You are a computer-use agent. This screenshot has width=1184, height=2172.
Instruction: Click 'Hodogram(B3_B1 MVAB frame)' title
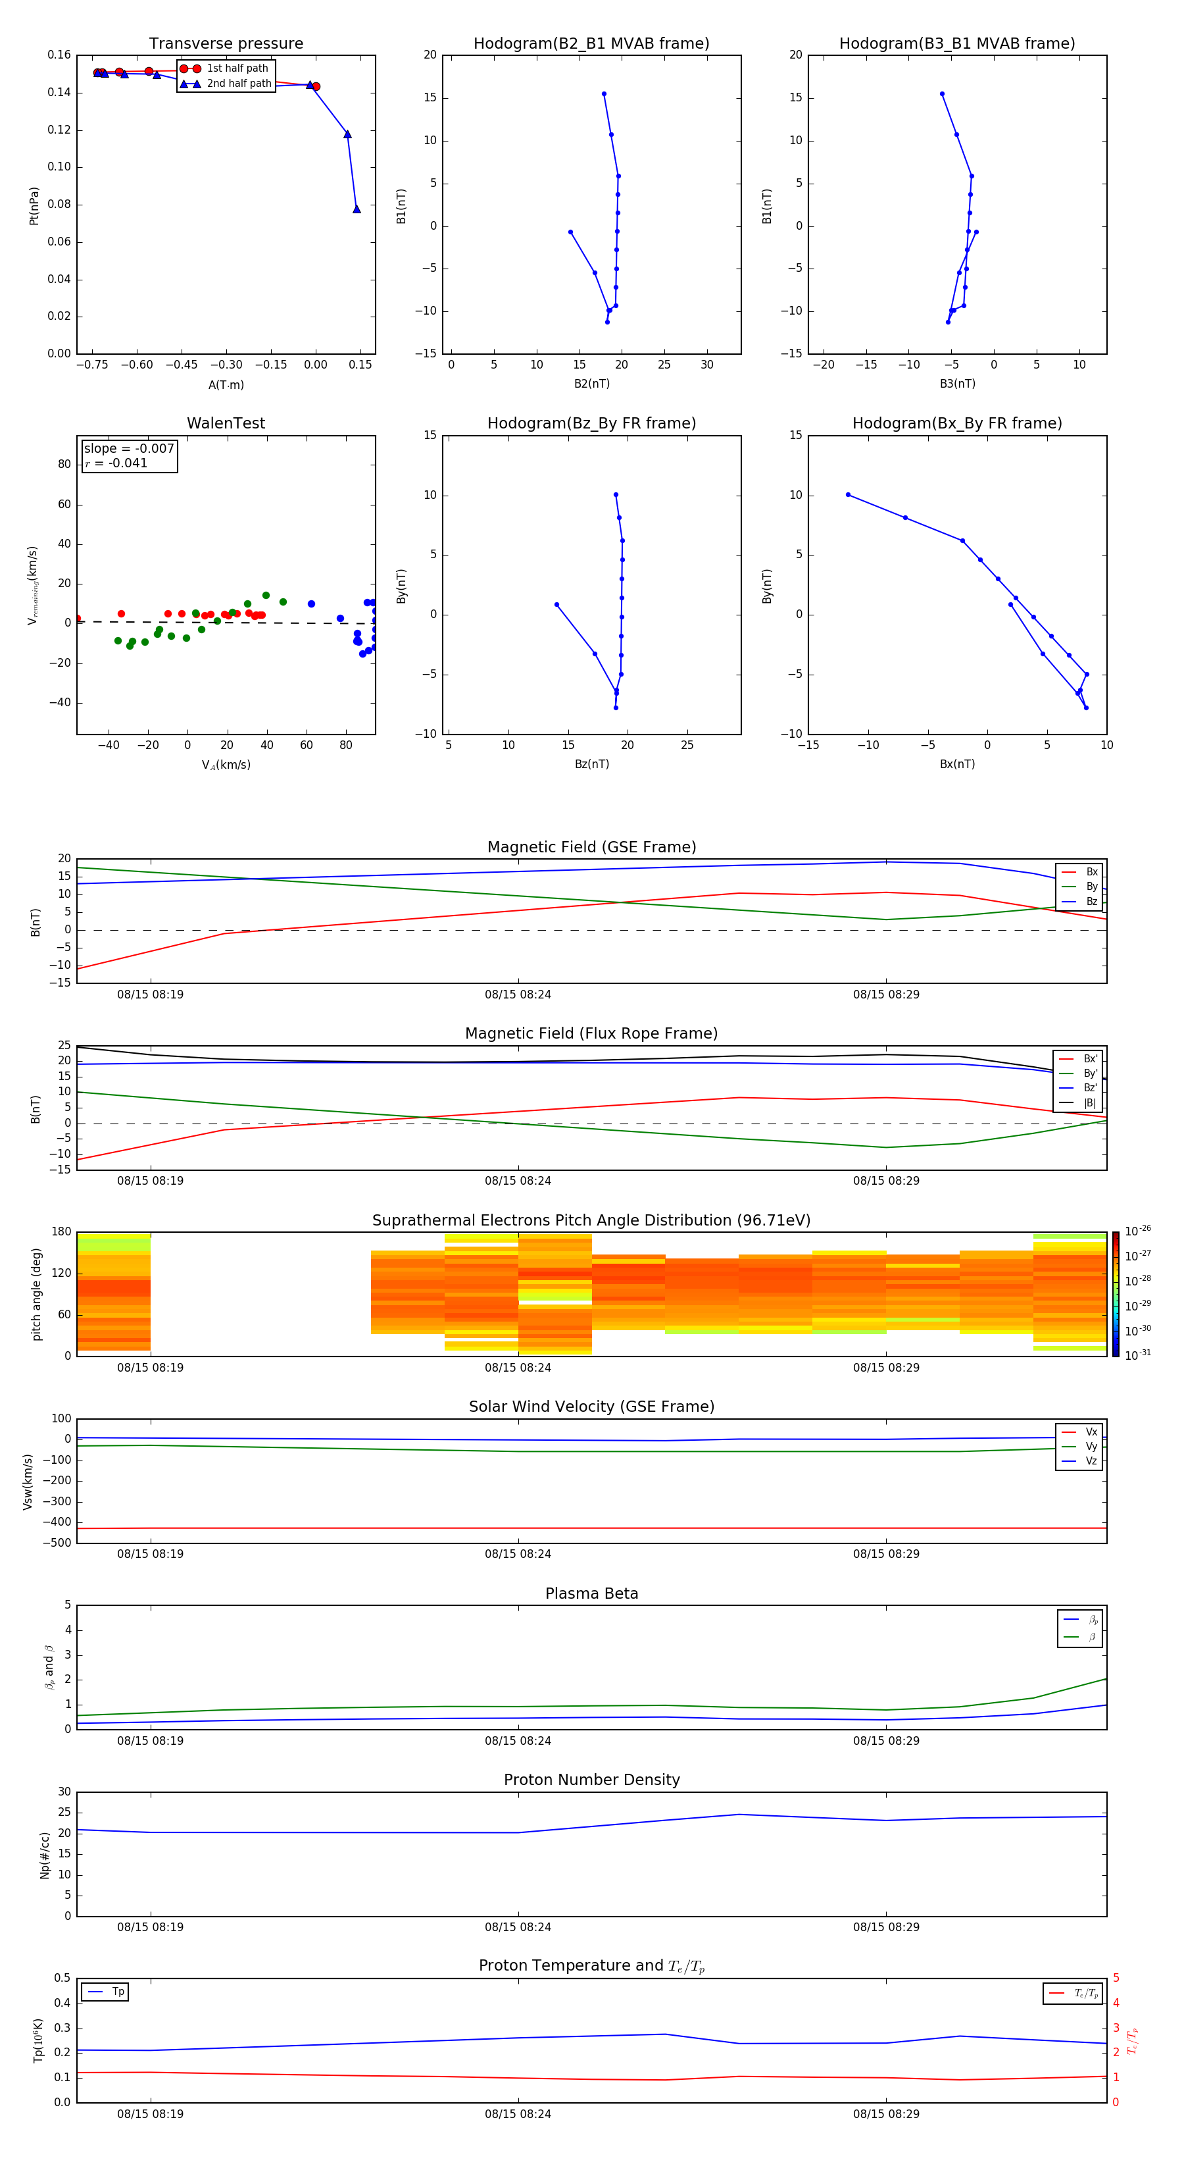[957, 43]
